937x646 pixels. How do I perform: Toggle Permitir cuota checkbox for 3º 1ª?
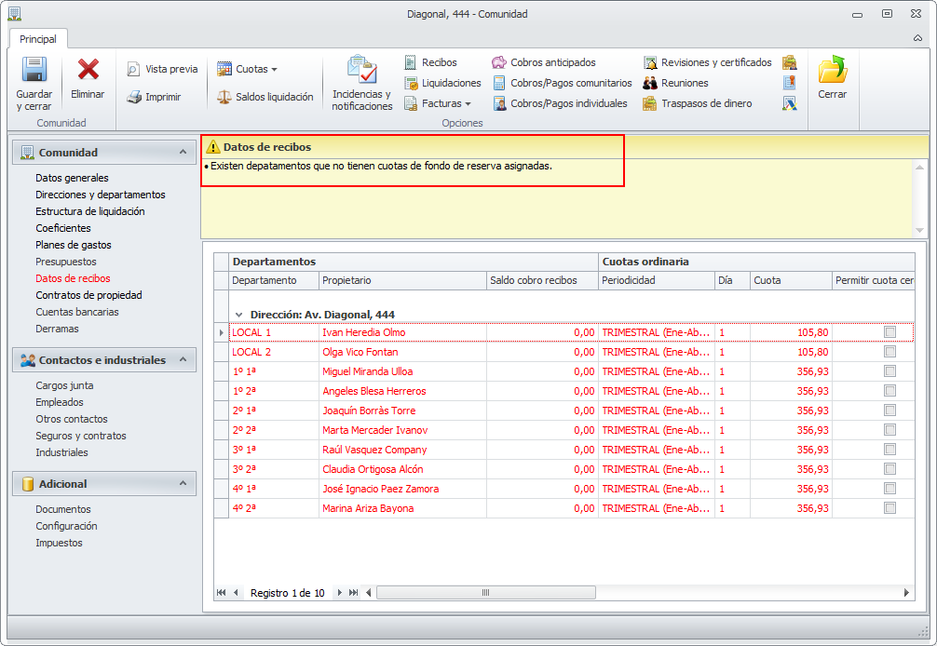pos(889,450)
